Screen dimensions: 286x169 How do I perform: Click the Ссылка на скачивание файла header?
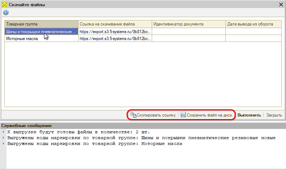coord(115,24)
